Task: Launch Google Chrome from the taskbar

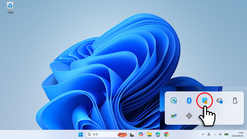Action: 166,134
